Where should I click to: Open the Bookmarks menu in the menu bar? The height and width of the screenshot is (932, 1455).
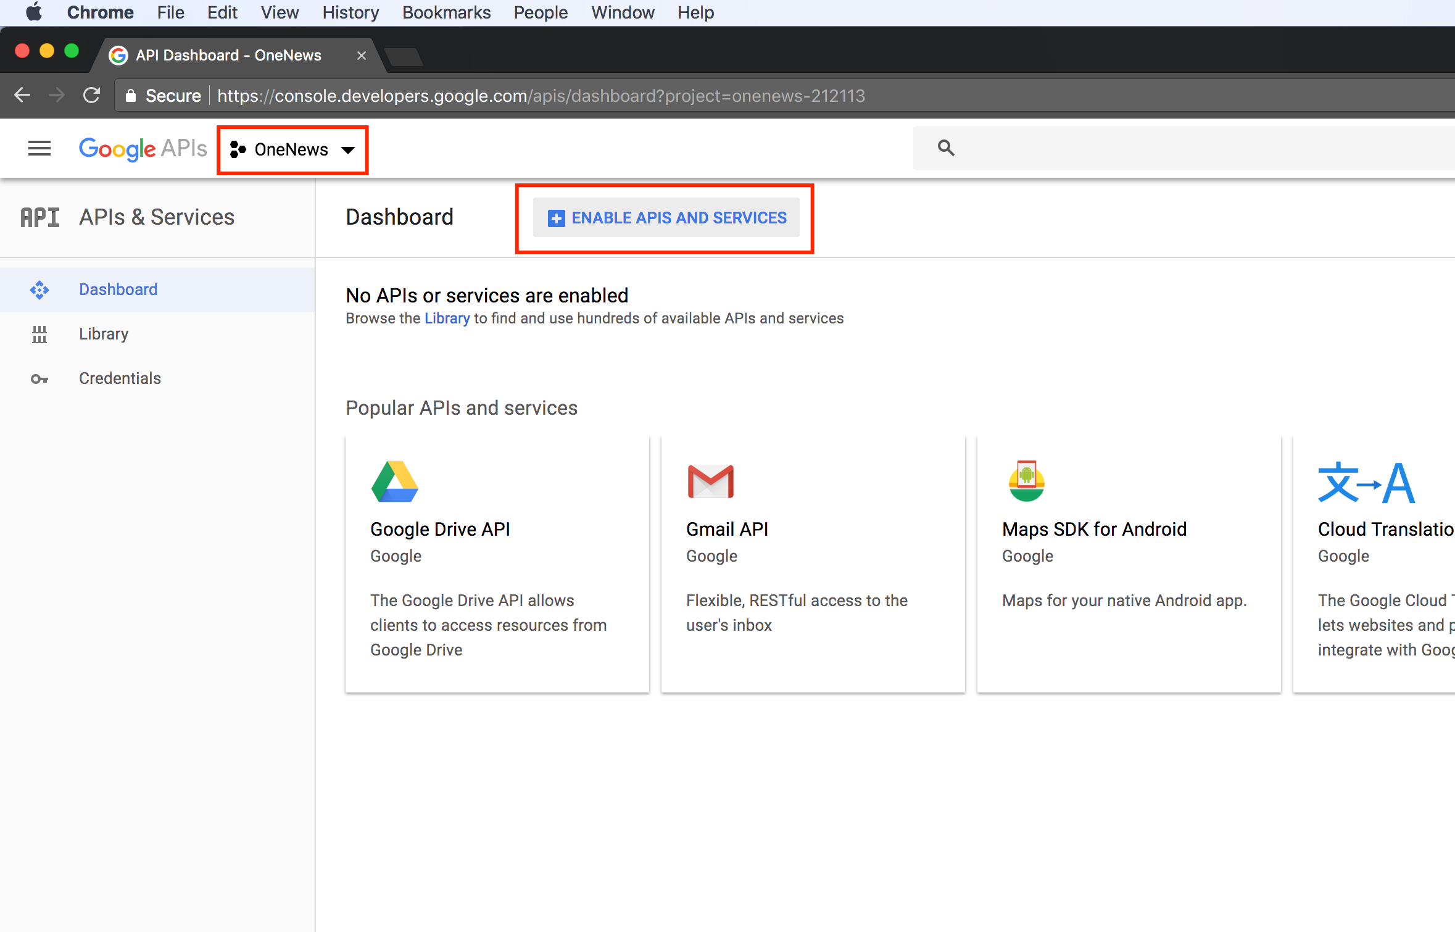[x=446, y=12]
